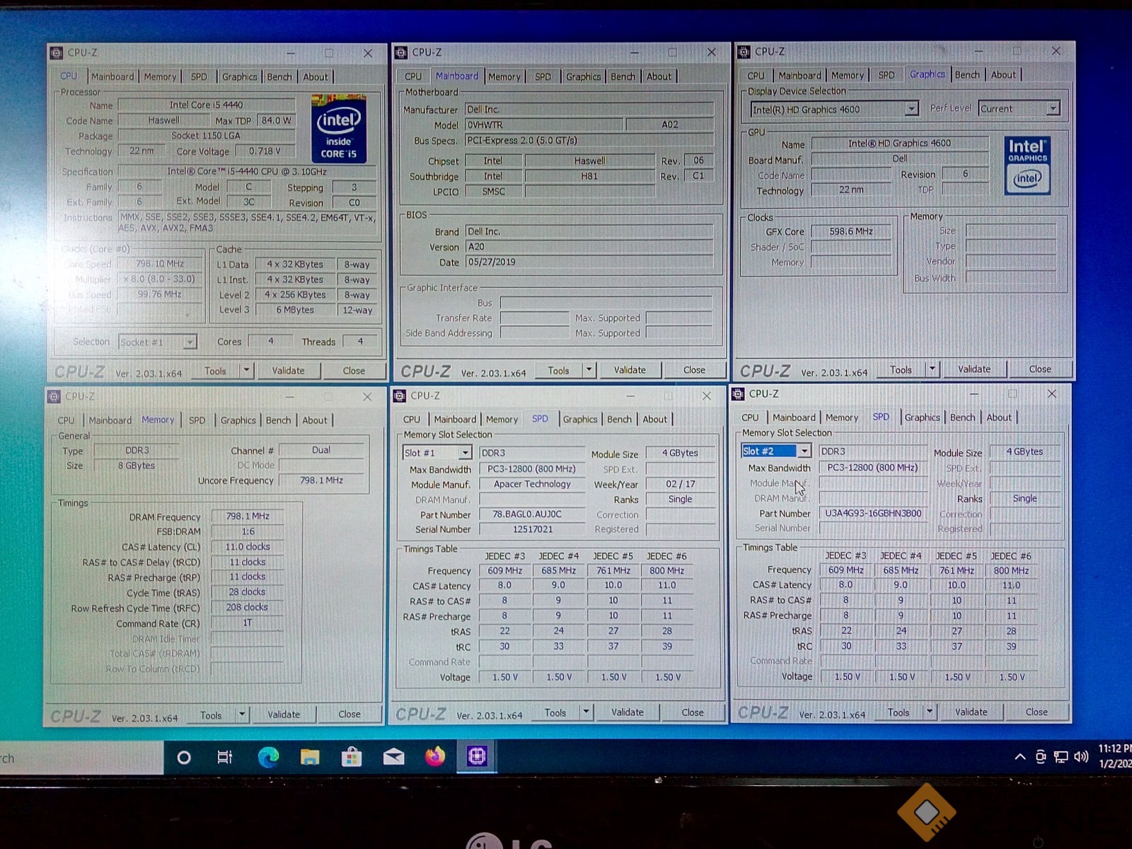1132x849 pixels.
Task: Click CPU-Z title icon in Slot #1 SPD window
Action: pos(400,395)
